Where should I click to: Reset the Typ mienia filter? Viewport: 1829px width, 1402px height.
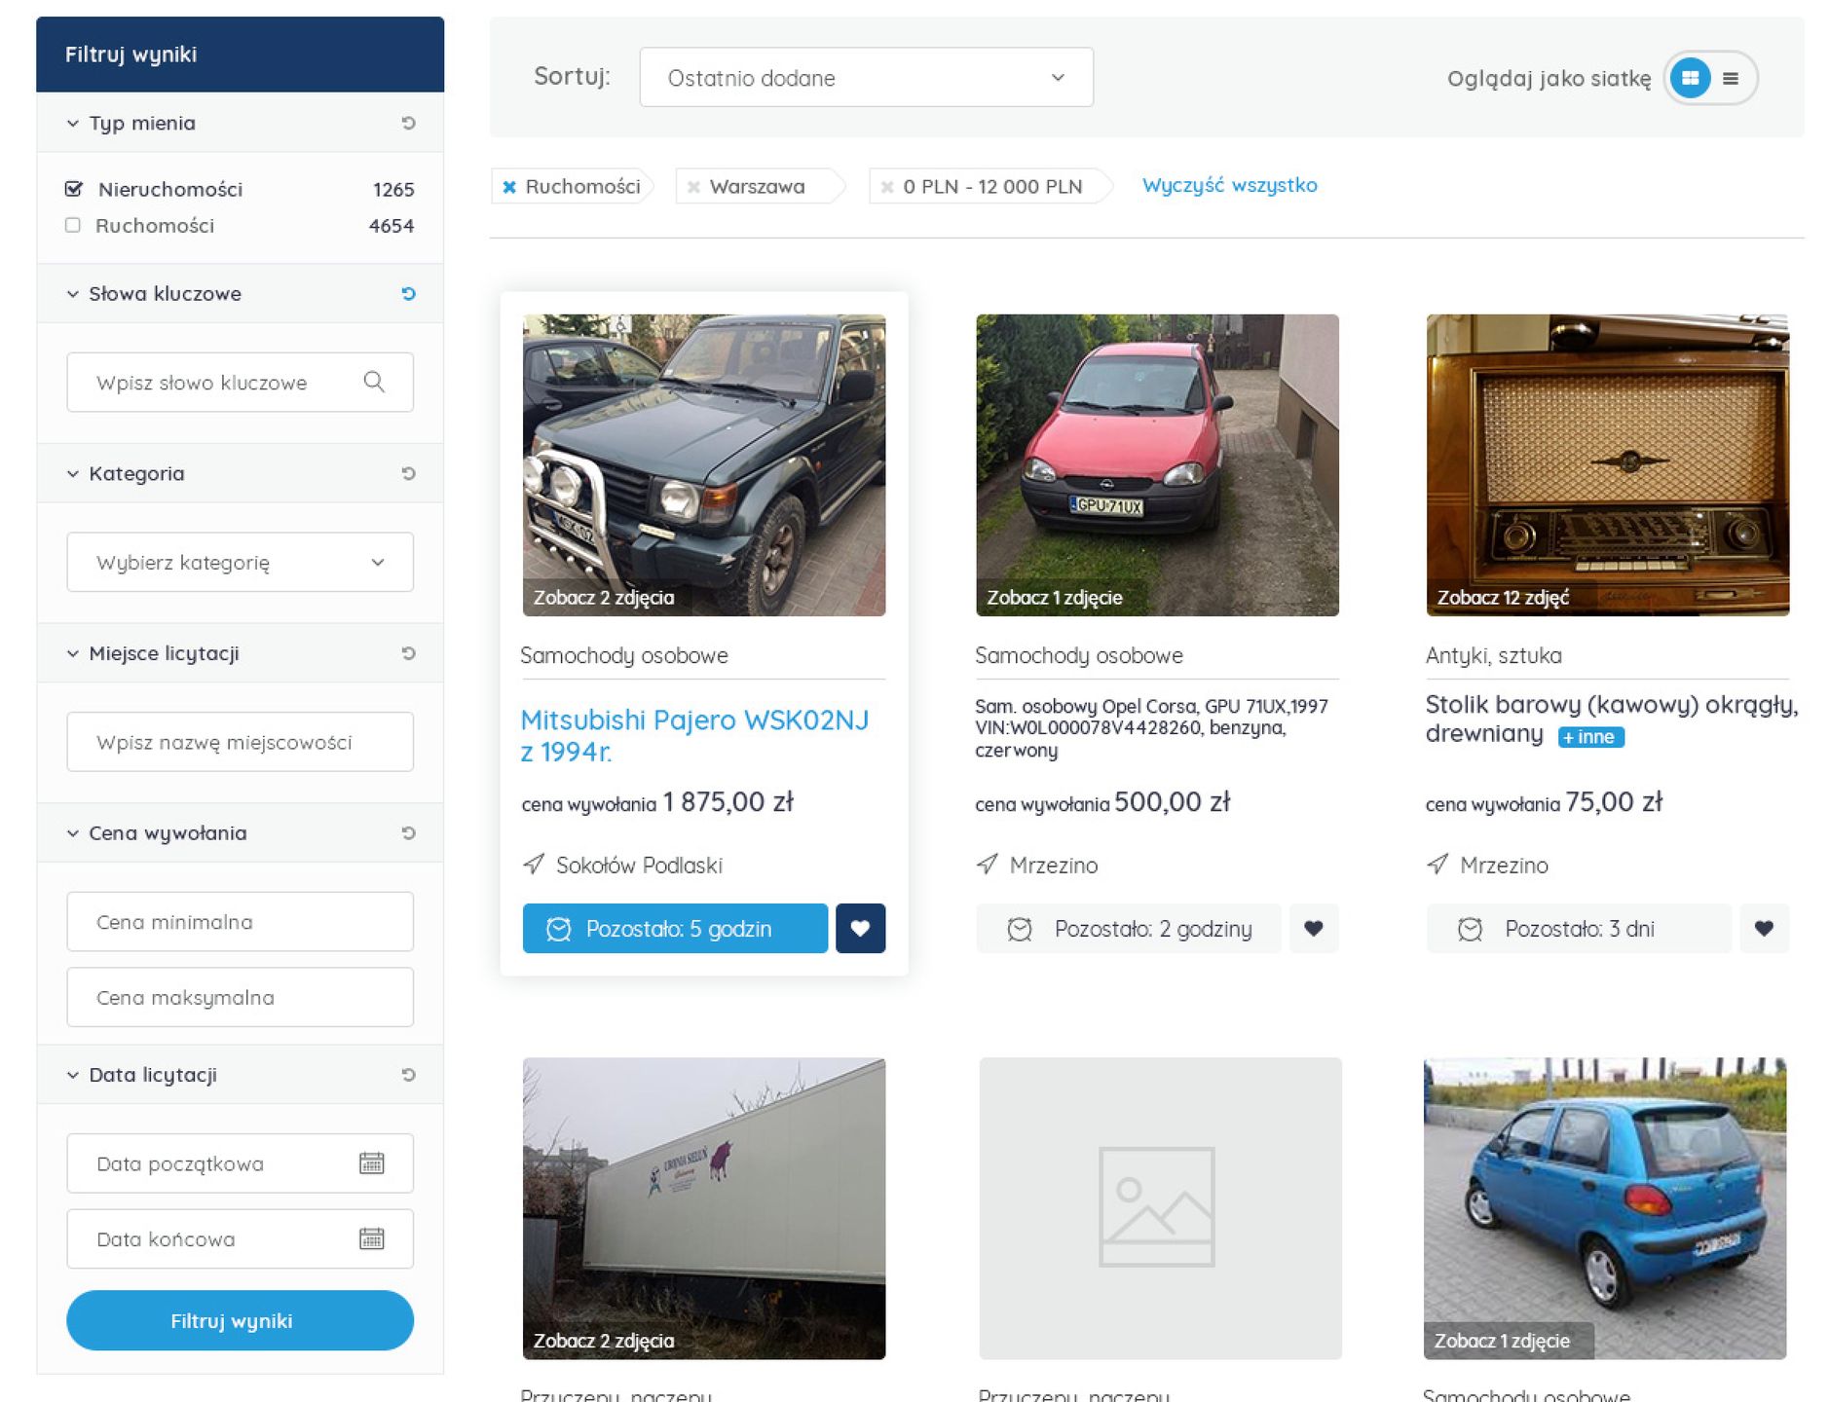click(x=408, y=123)
